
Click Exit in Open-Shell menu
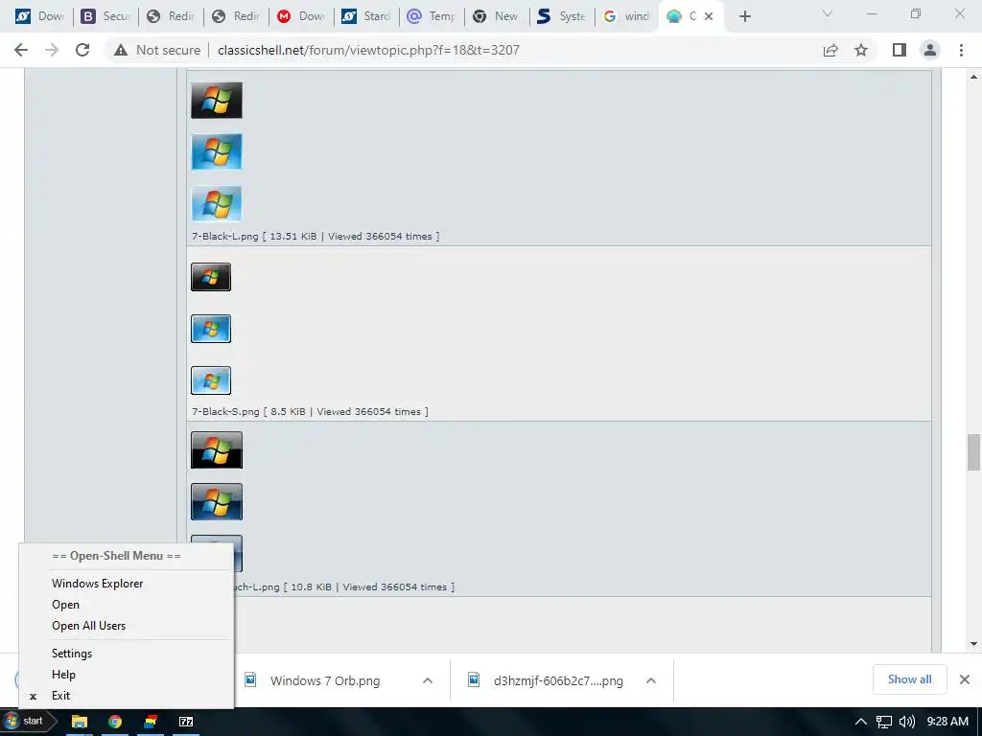click(127, 696)
